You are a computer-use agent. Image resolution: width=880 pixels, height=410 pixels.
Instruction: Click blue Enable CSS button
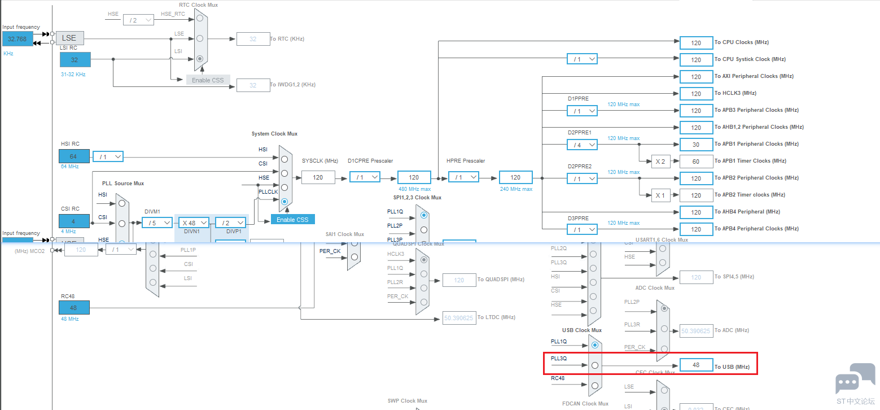tap(292, 219)
